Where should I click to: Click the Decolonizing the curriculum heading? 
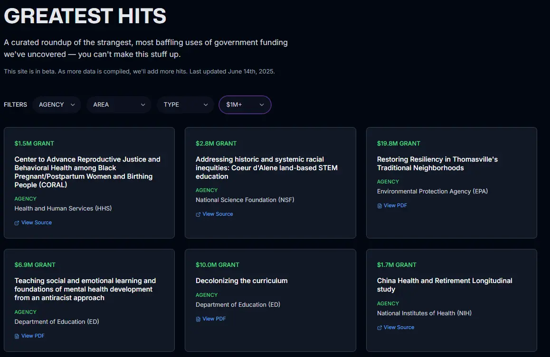coord(241,281)
